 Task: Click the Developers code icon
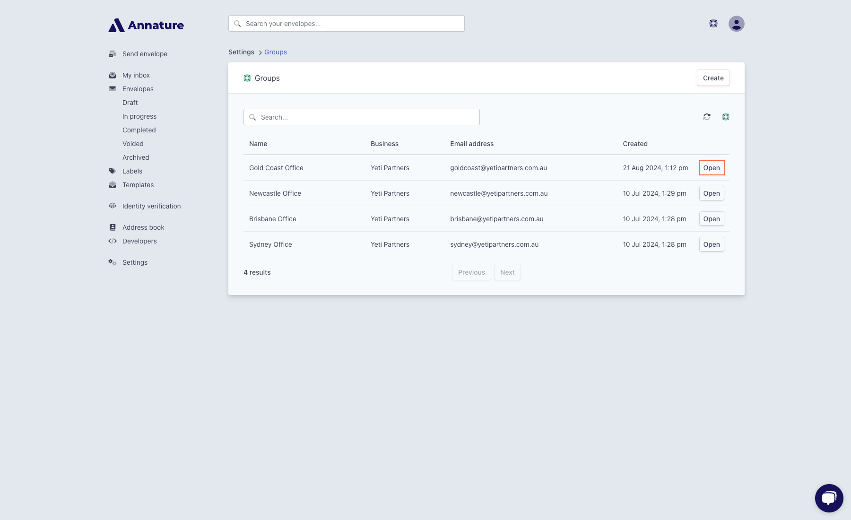[x=113, y=241]
